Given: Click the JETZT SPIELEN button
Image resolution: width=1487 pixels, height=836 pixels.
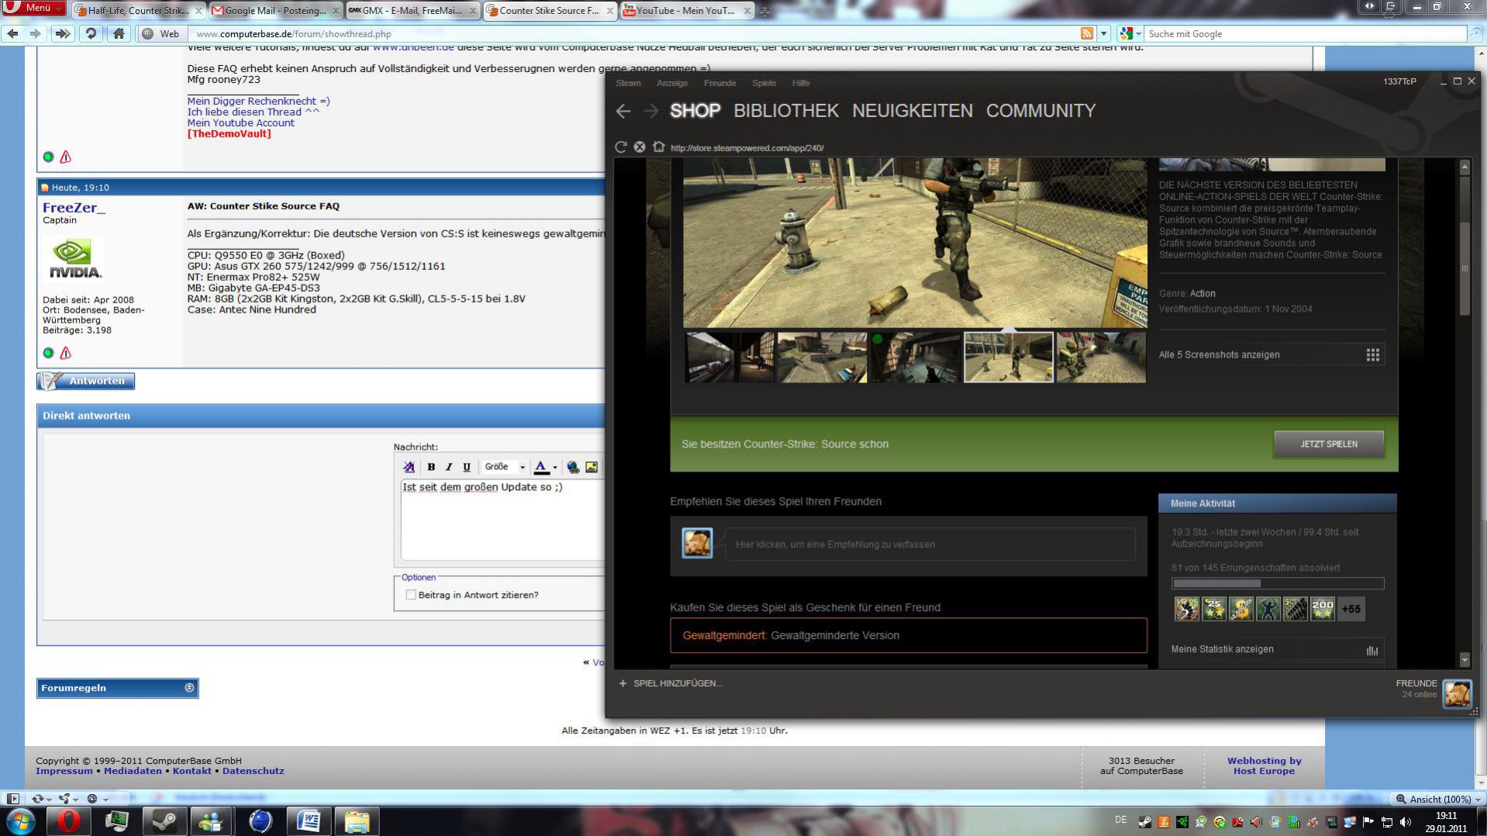Looking at the screenshot, I should [x=1328, y=444].
